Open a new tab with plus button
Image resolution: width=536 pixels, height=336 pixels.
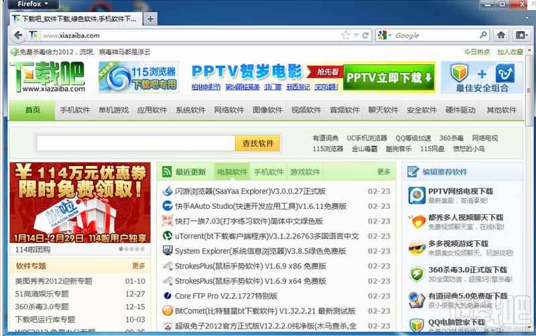tap(150, 19)
